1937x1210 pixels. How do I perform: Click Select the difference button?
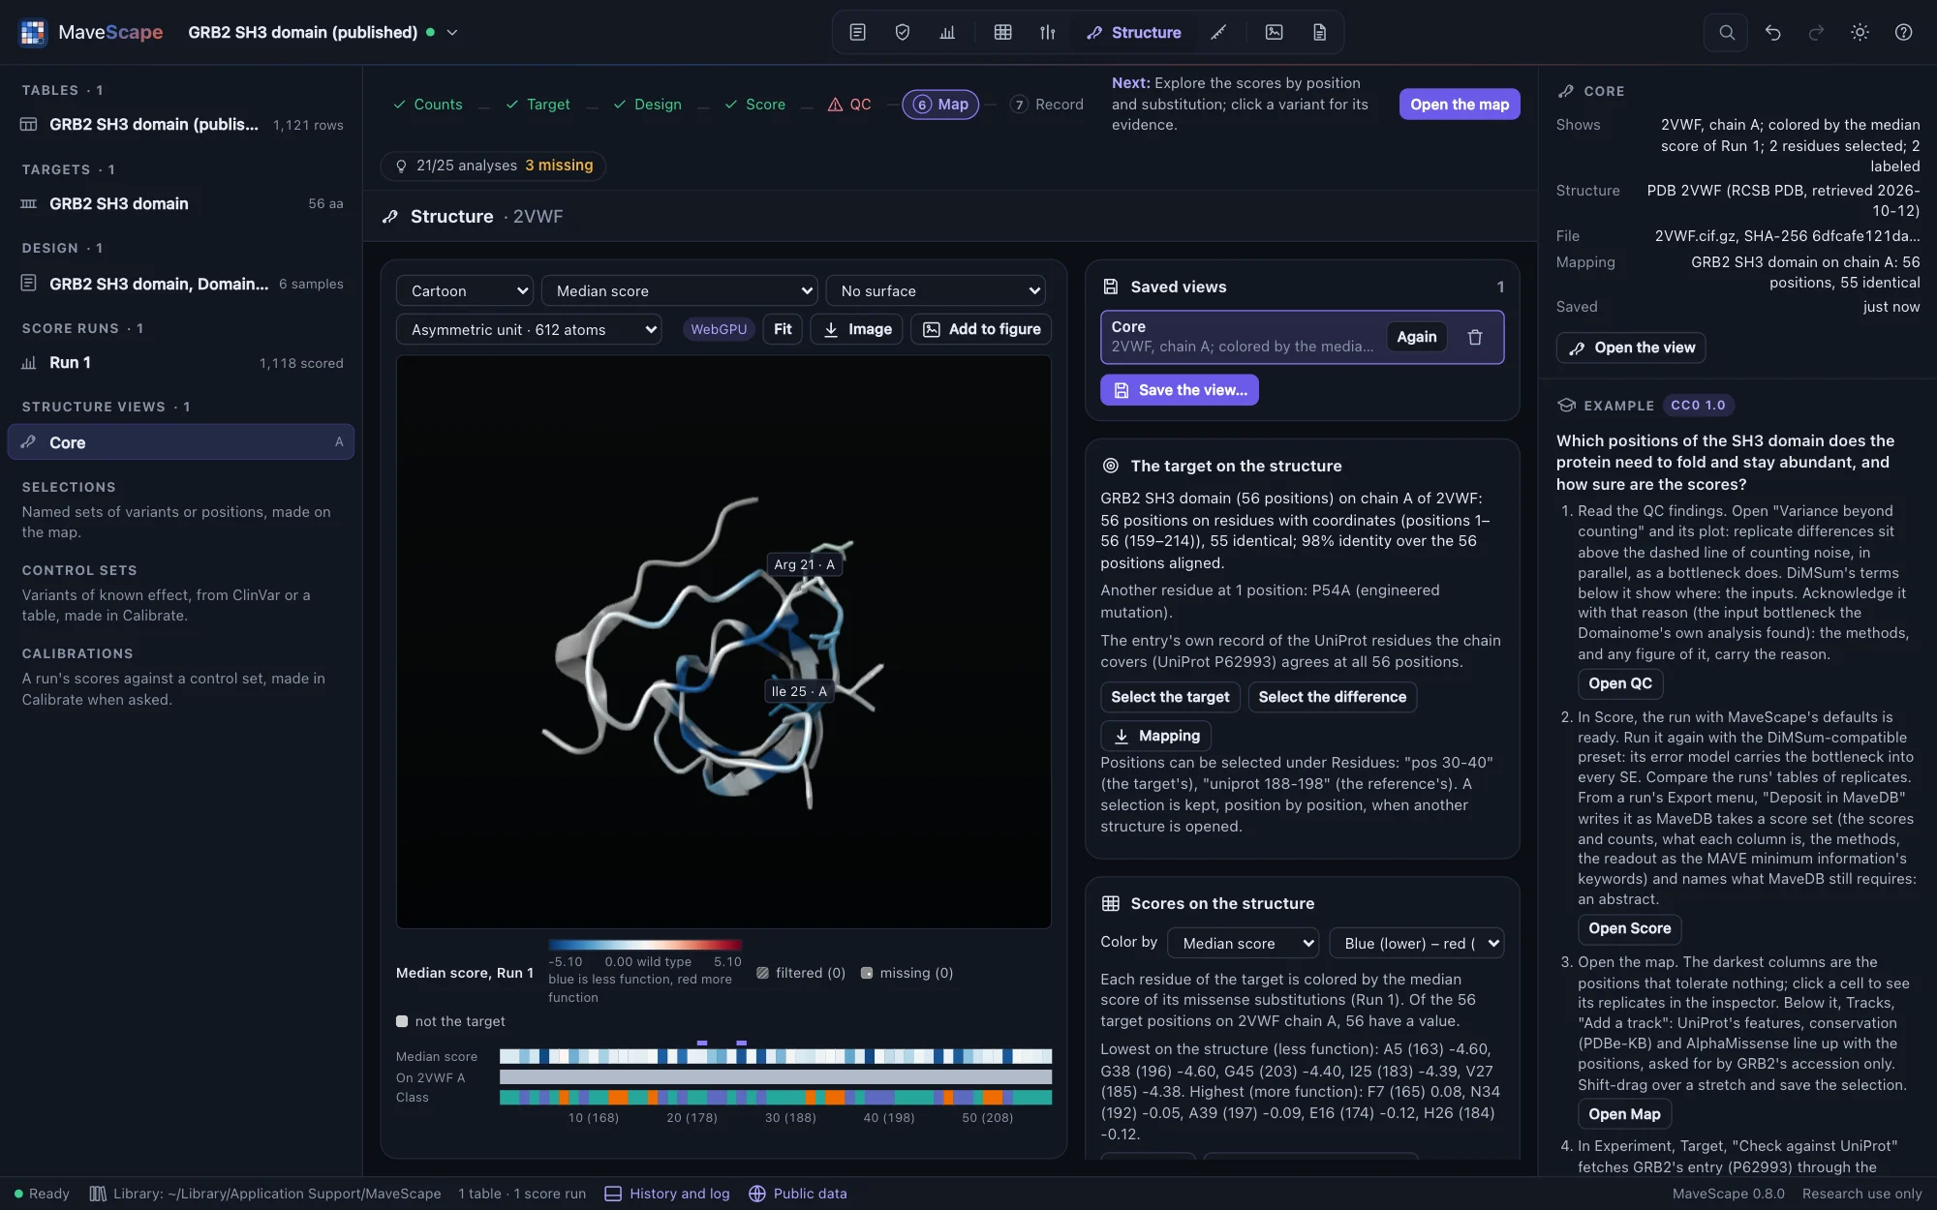[x=1332, y=697]
